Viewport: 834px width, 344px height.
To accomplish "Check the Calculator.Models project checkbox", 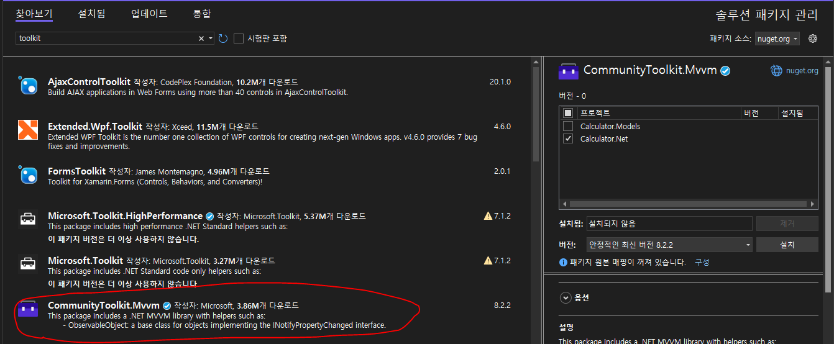I will 568,126.
